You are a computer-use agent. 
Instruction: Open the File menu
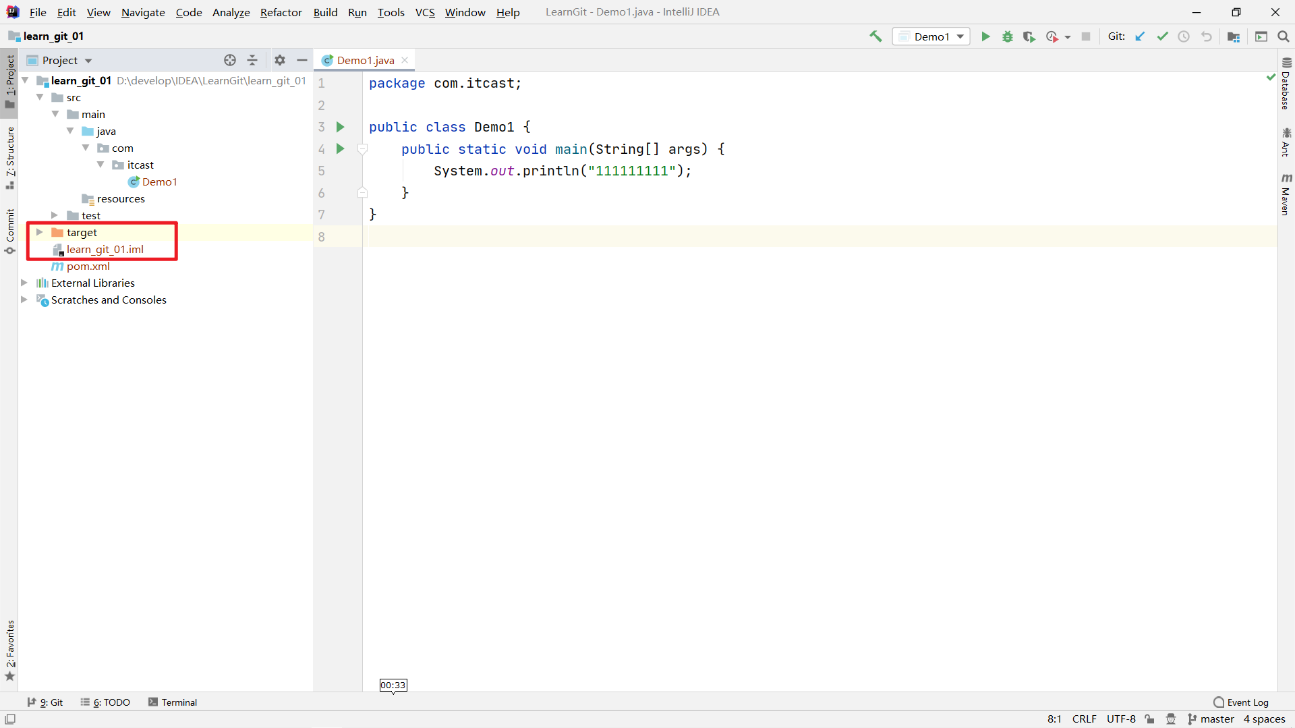(38, 12)
